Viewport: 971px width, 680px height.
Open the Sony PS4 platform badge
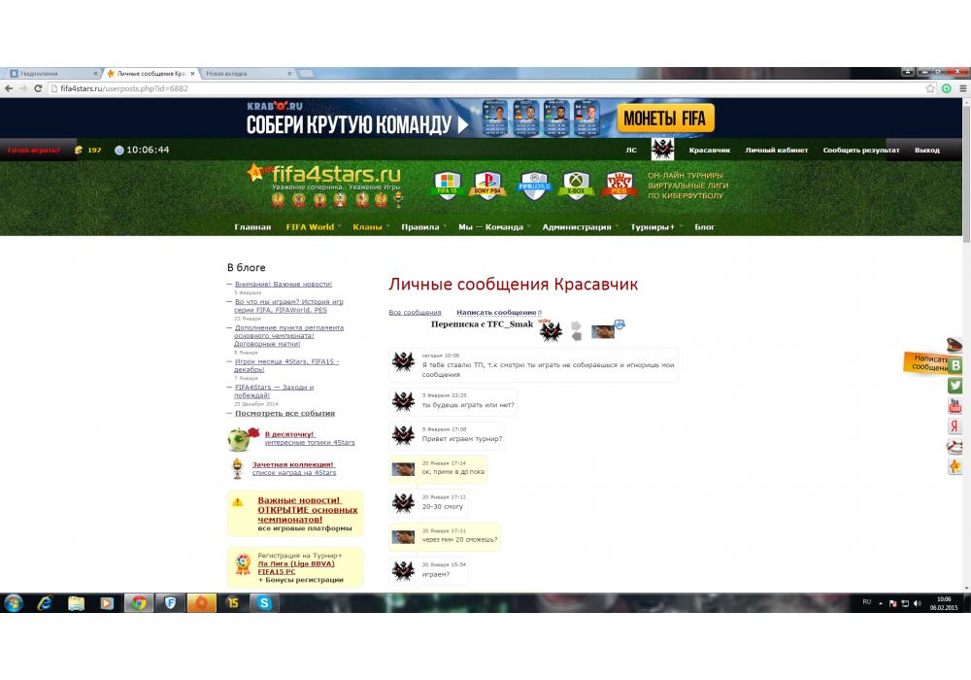click(x=488, y=185)
